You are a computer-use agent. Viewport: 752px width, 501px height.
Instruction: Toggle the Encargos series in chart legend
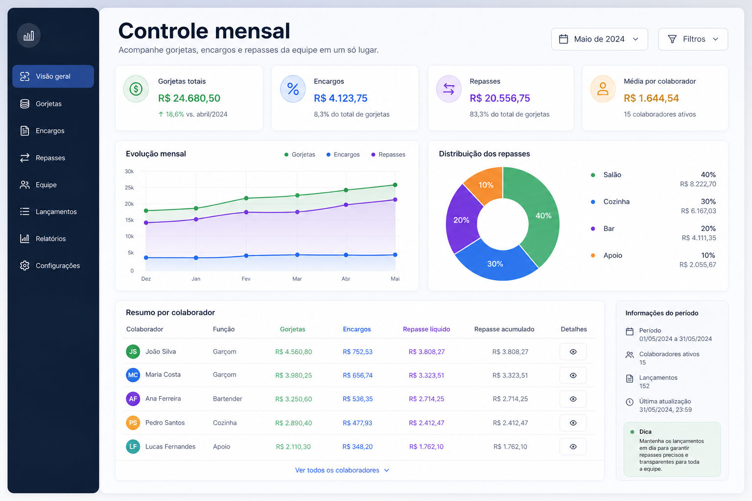pos(343,155)
